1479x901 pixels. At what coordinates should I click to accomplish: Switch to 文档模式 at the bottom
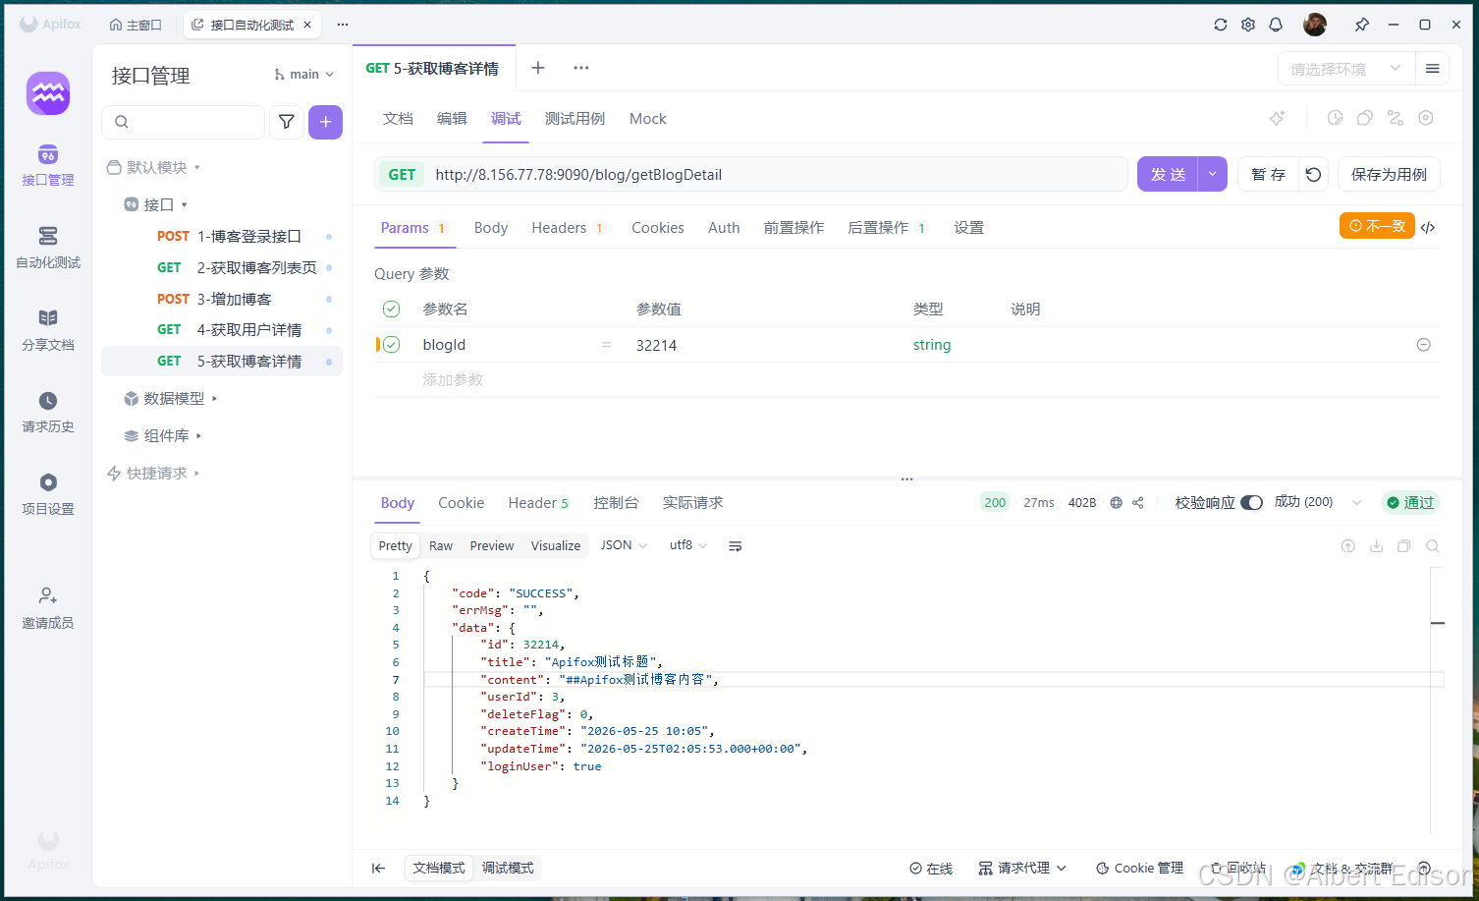439,869
